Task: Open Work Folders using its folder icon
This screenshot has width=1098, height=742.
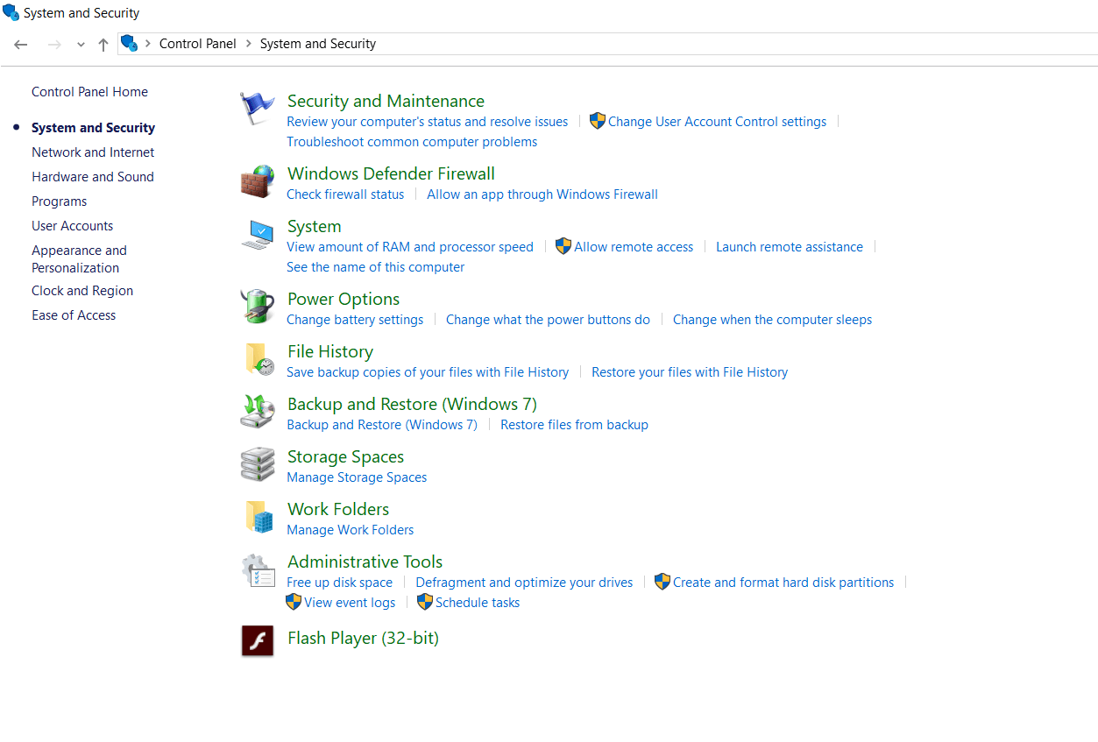Action: (257, 516)
